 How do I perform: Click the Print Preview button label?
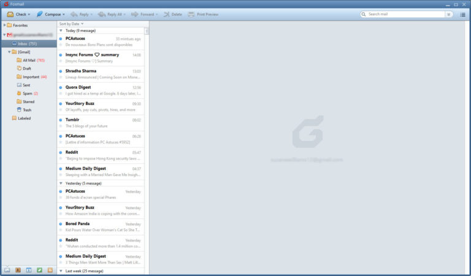coord(207,15)
